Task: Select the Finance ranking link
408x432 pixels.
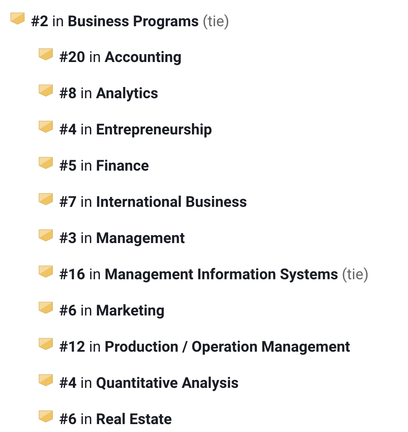Action: coord(122,166)
